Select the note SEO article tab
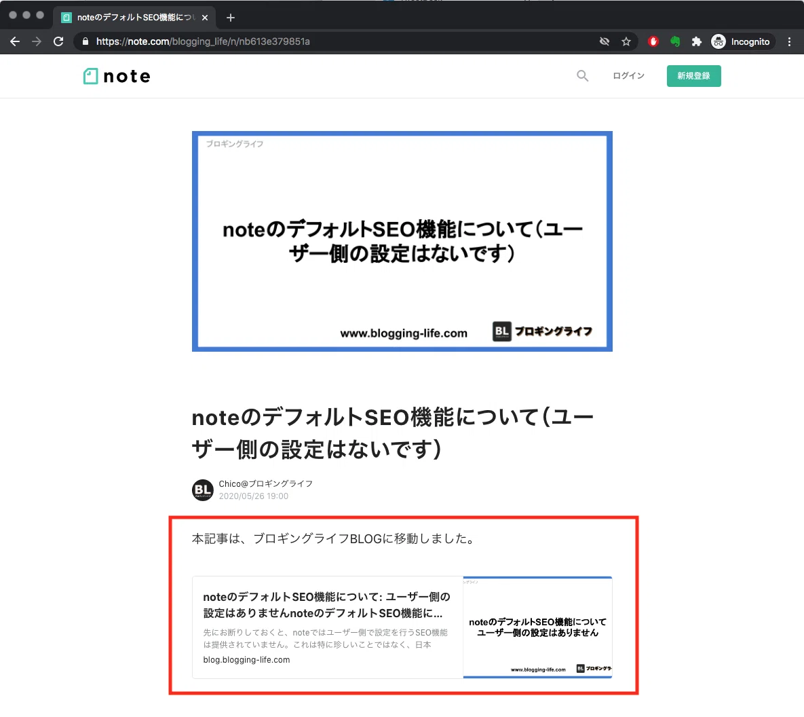 coord(134,18)
